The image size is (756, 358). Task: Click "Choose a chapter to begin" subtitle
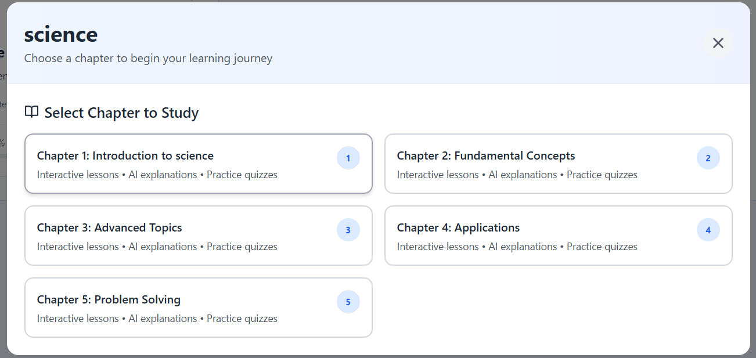[148, 58]
